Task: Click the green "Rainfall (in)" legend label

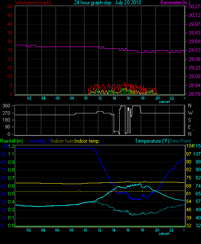Action: [x=12, y=141]
